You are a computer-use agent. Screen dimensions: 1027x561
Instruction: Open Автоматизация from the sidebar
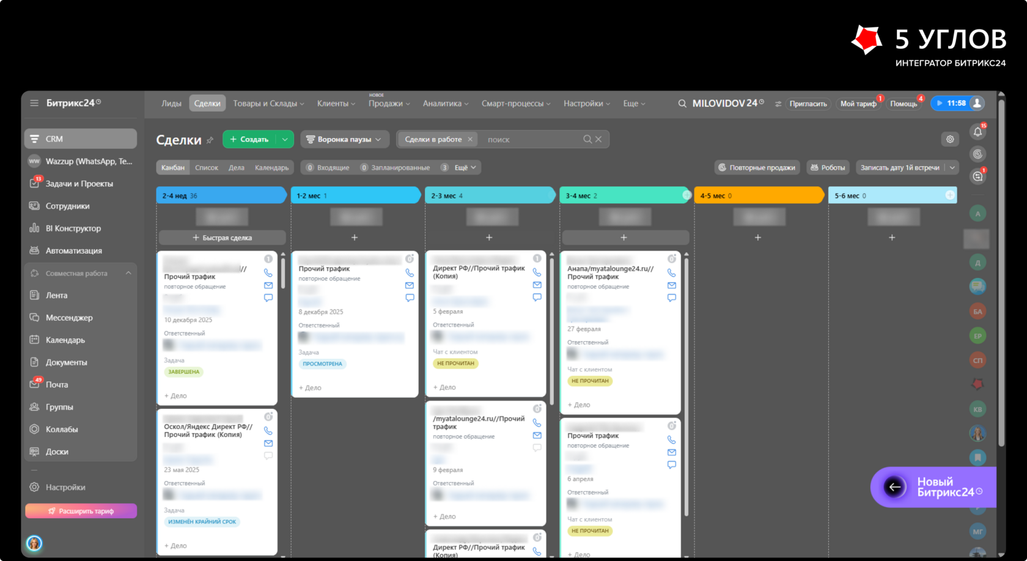(81, 251)
